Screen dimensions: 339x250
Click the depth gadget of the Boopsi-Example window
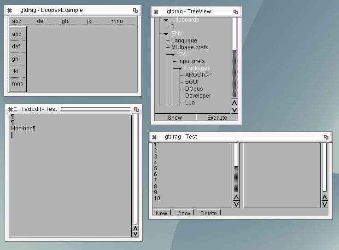[135, 10]
